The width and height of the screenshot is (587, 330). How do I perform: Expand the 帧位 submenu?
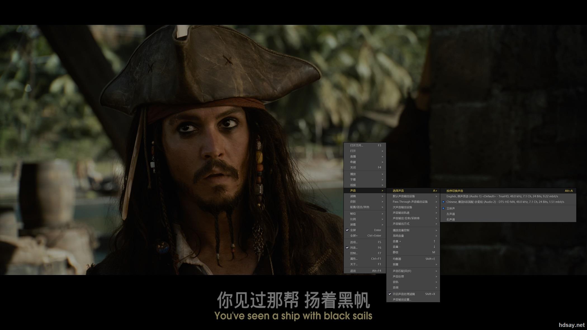(365, 214)
